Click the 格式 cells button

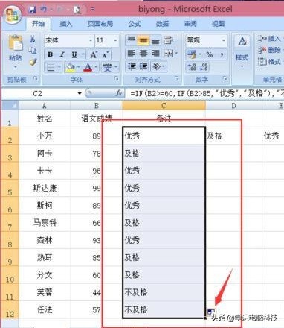[269, 62]
